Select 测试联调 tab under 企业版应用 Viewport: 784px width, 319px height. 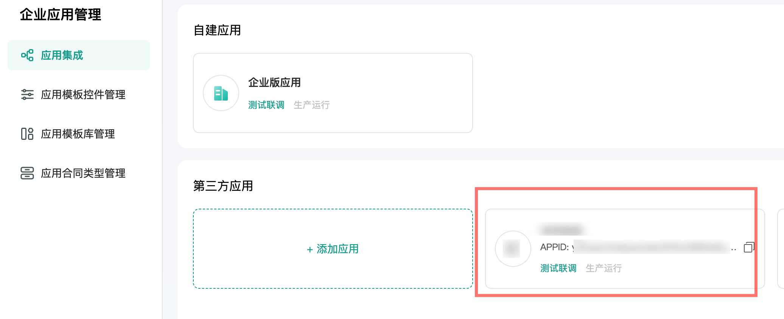tap(266, 105)
